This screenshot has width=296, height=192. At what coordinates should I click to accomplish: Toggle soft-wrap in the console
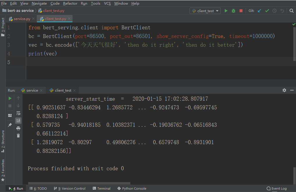(18, 113)
